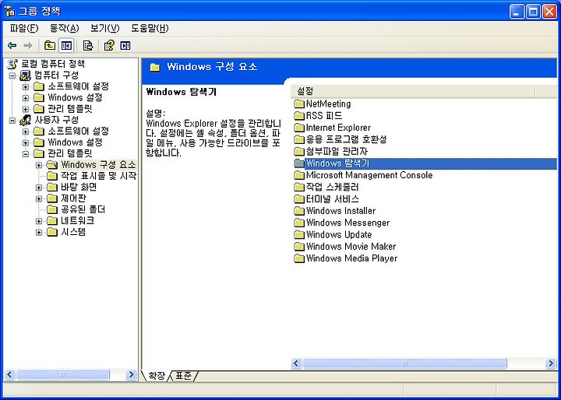Open Help via the question-mark toolbar icon

click(x=109, y=45)
